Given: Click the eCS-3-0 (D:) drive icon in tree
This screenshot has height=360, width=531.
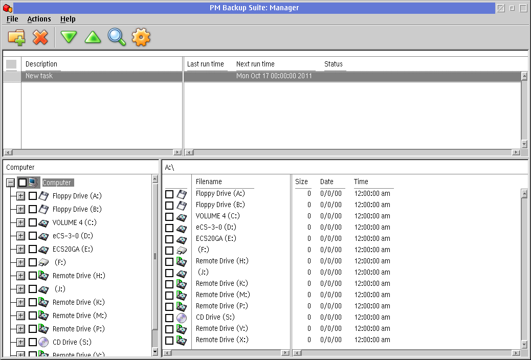Looking at the screenshot, I should pos(43,236).
